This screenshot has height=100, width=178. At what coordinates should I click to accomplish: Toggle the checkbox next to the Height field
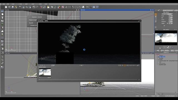pyautogui.click(x=167, y=23)
